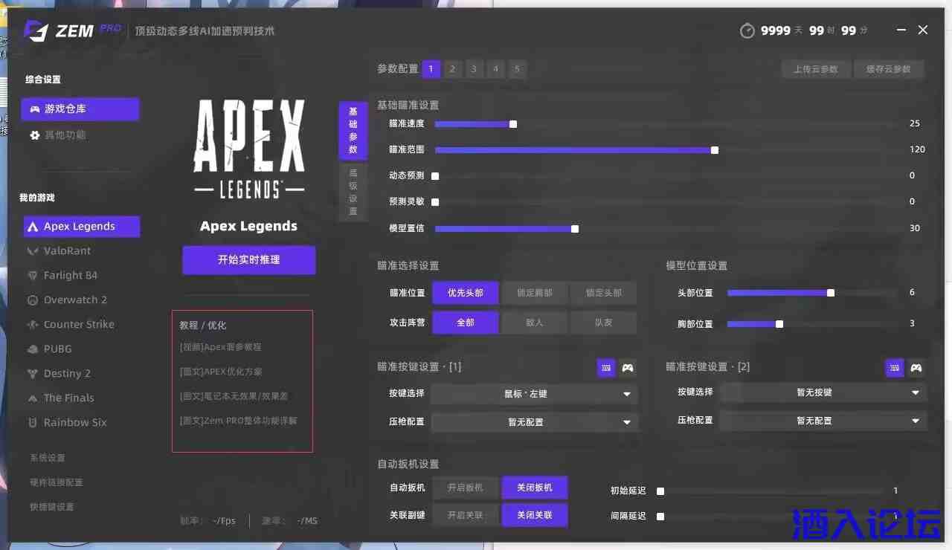Click the keyboard icon in 瞄准按键设置 [2]
Image resolution: width=952 pixels, height=550 pixels.
click(895, 367)
